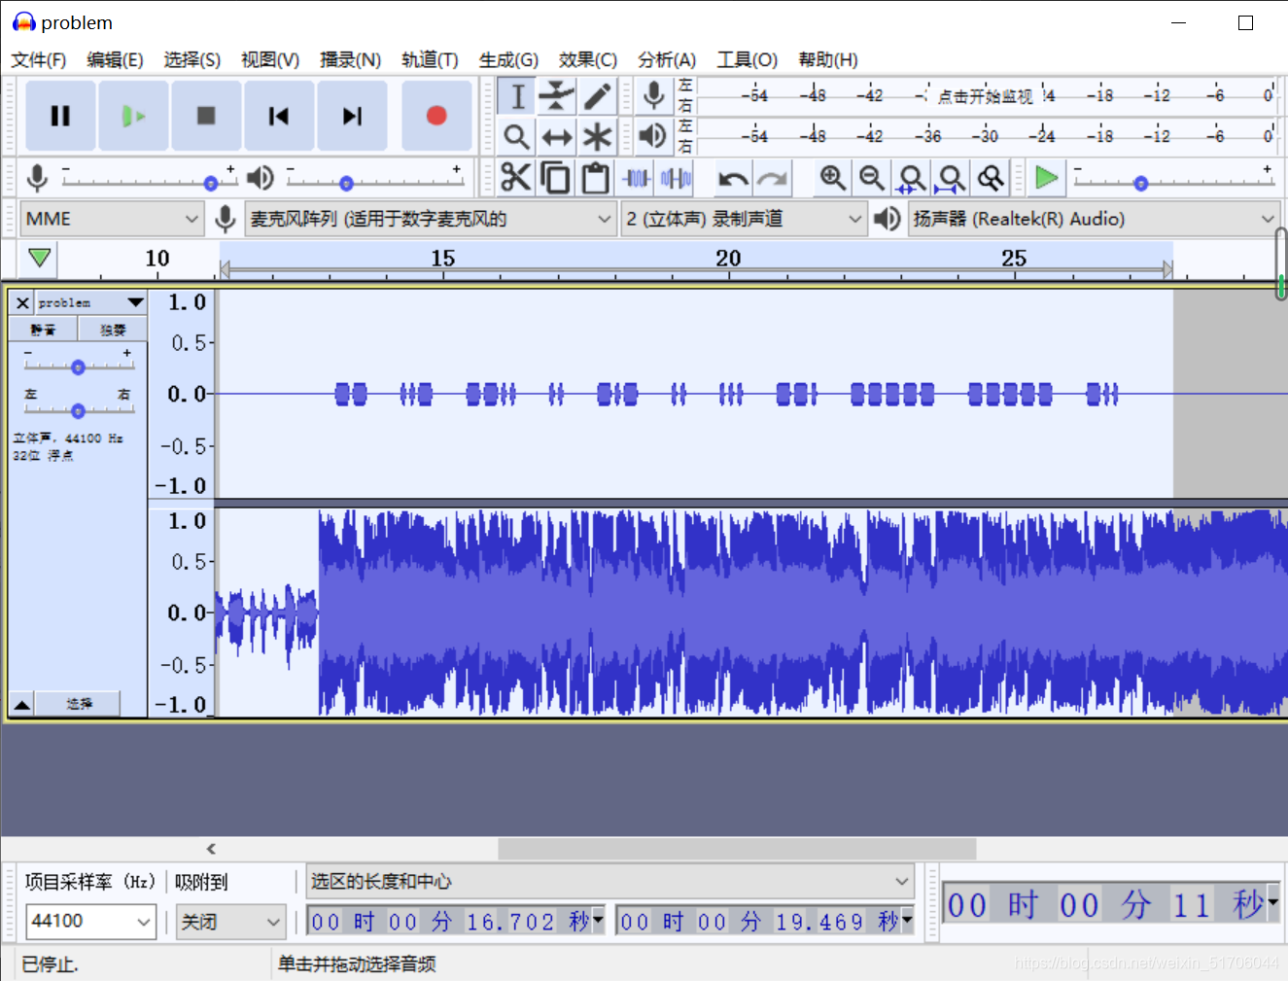Open the project sample rate 44100 dropdown

(x=91, y=921)
